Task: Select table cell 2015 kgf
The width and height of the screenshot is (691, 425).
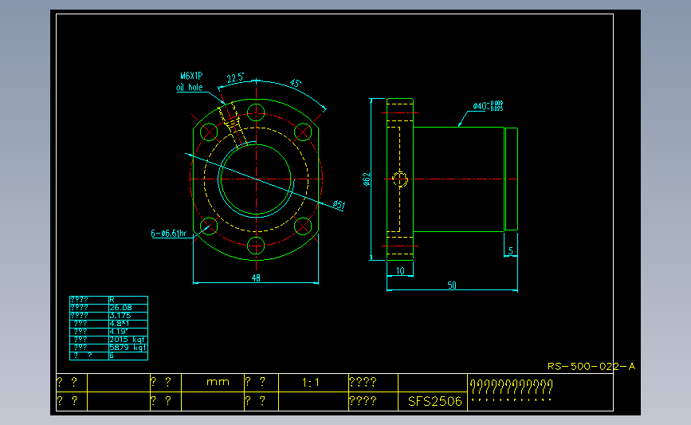Action: (128, 340)
